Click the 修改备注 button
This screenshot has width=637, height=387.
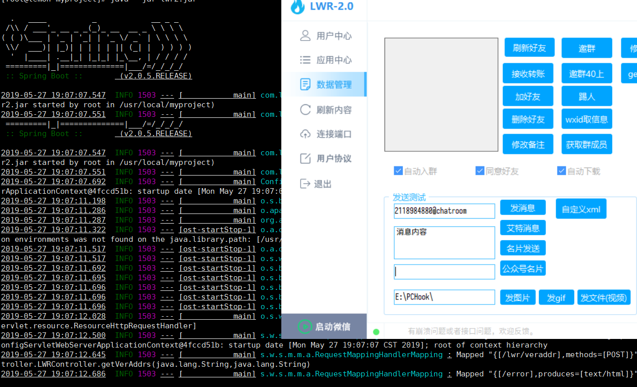click(x=528, y=144)
